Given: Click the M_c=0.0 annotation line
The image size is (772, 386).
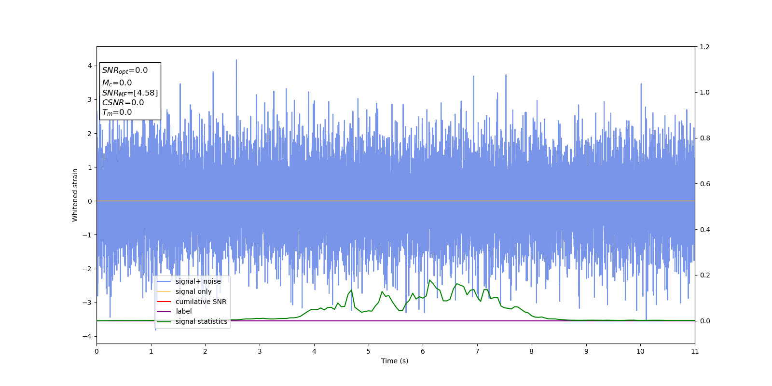Looking at the screenshot, I should click(x=117, y=83).
